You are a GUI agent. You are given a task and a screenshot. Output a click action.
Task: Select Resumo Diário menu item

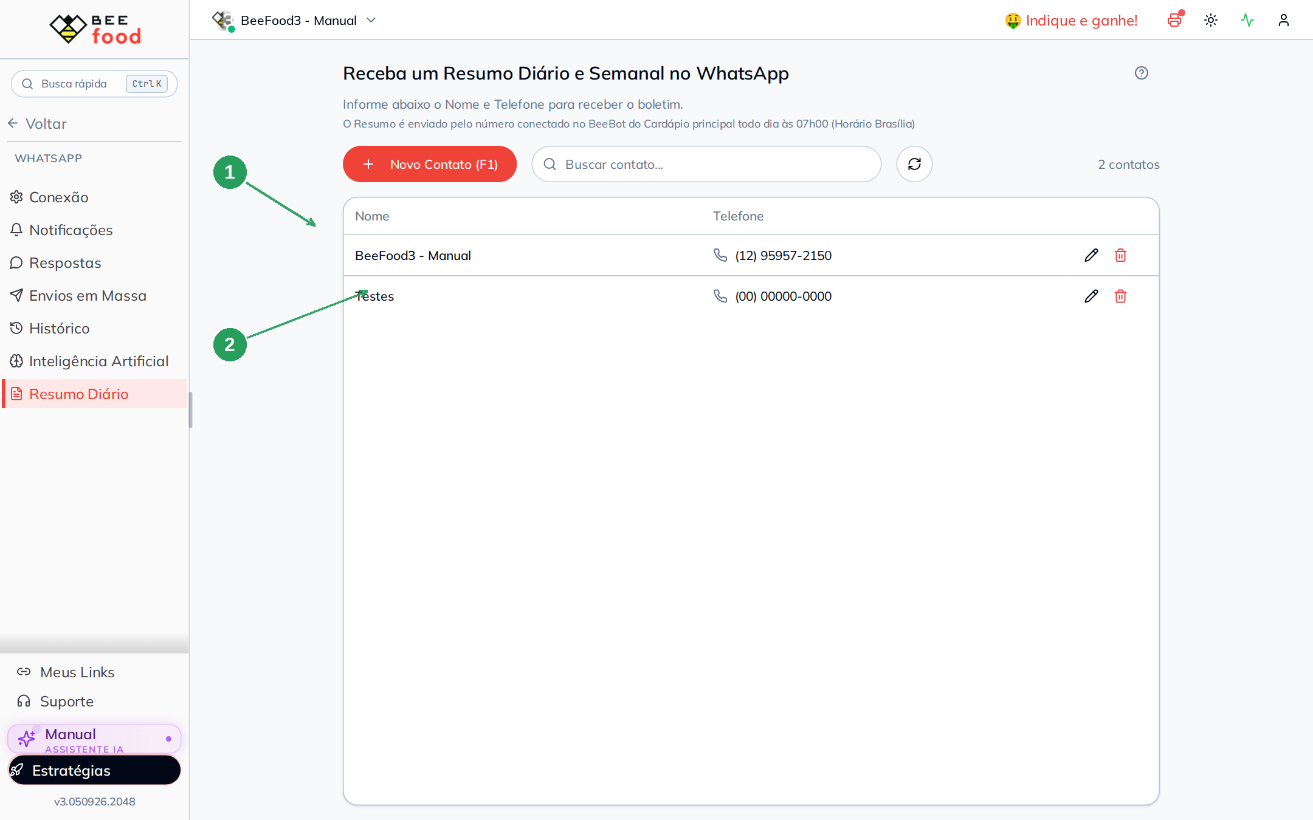[x=94, y=394]
